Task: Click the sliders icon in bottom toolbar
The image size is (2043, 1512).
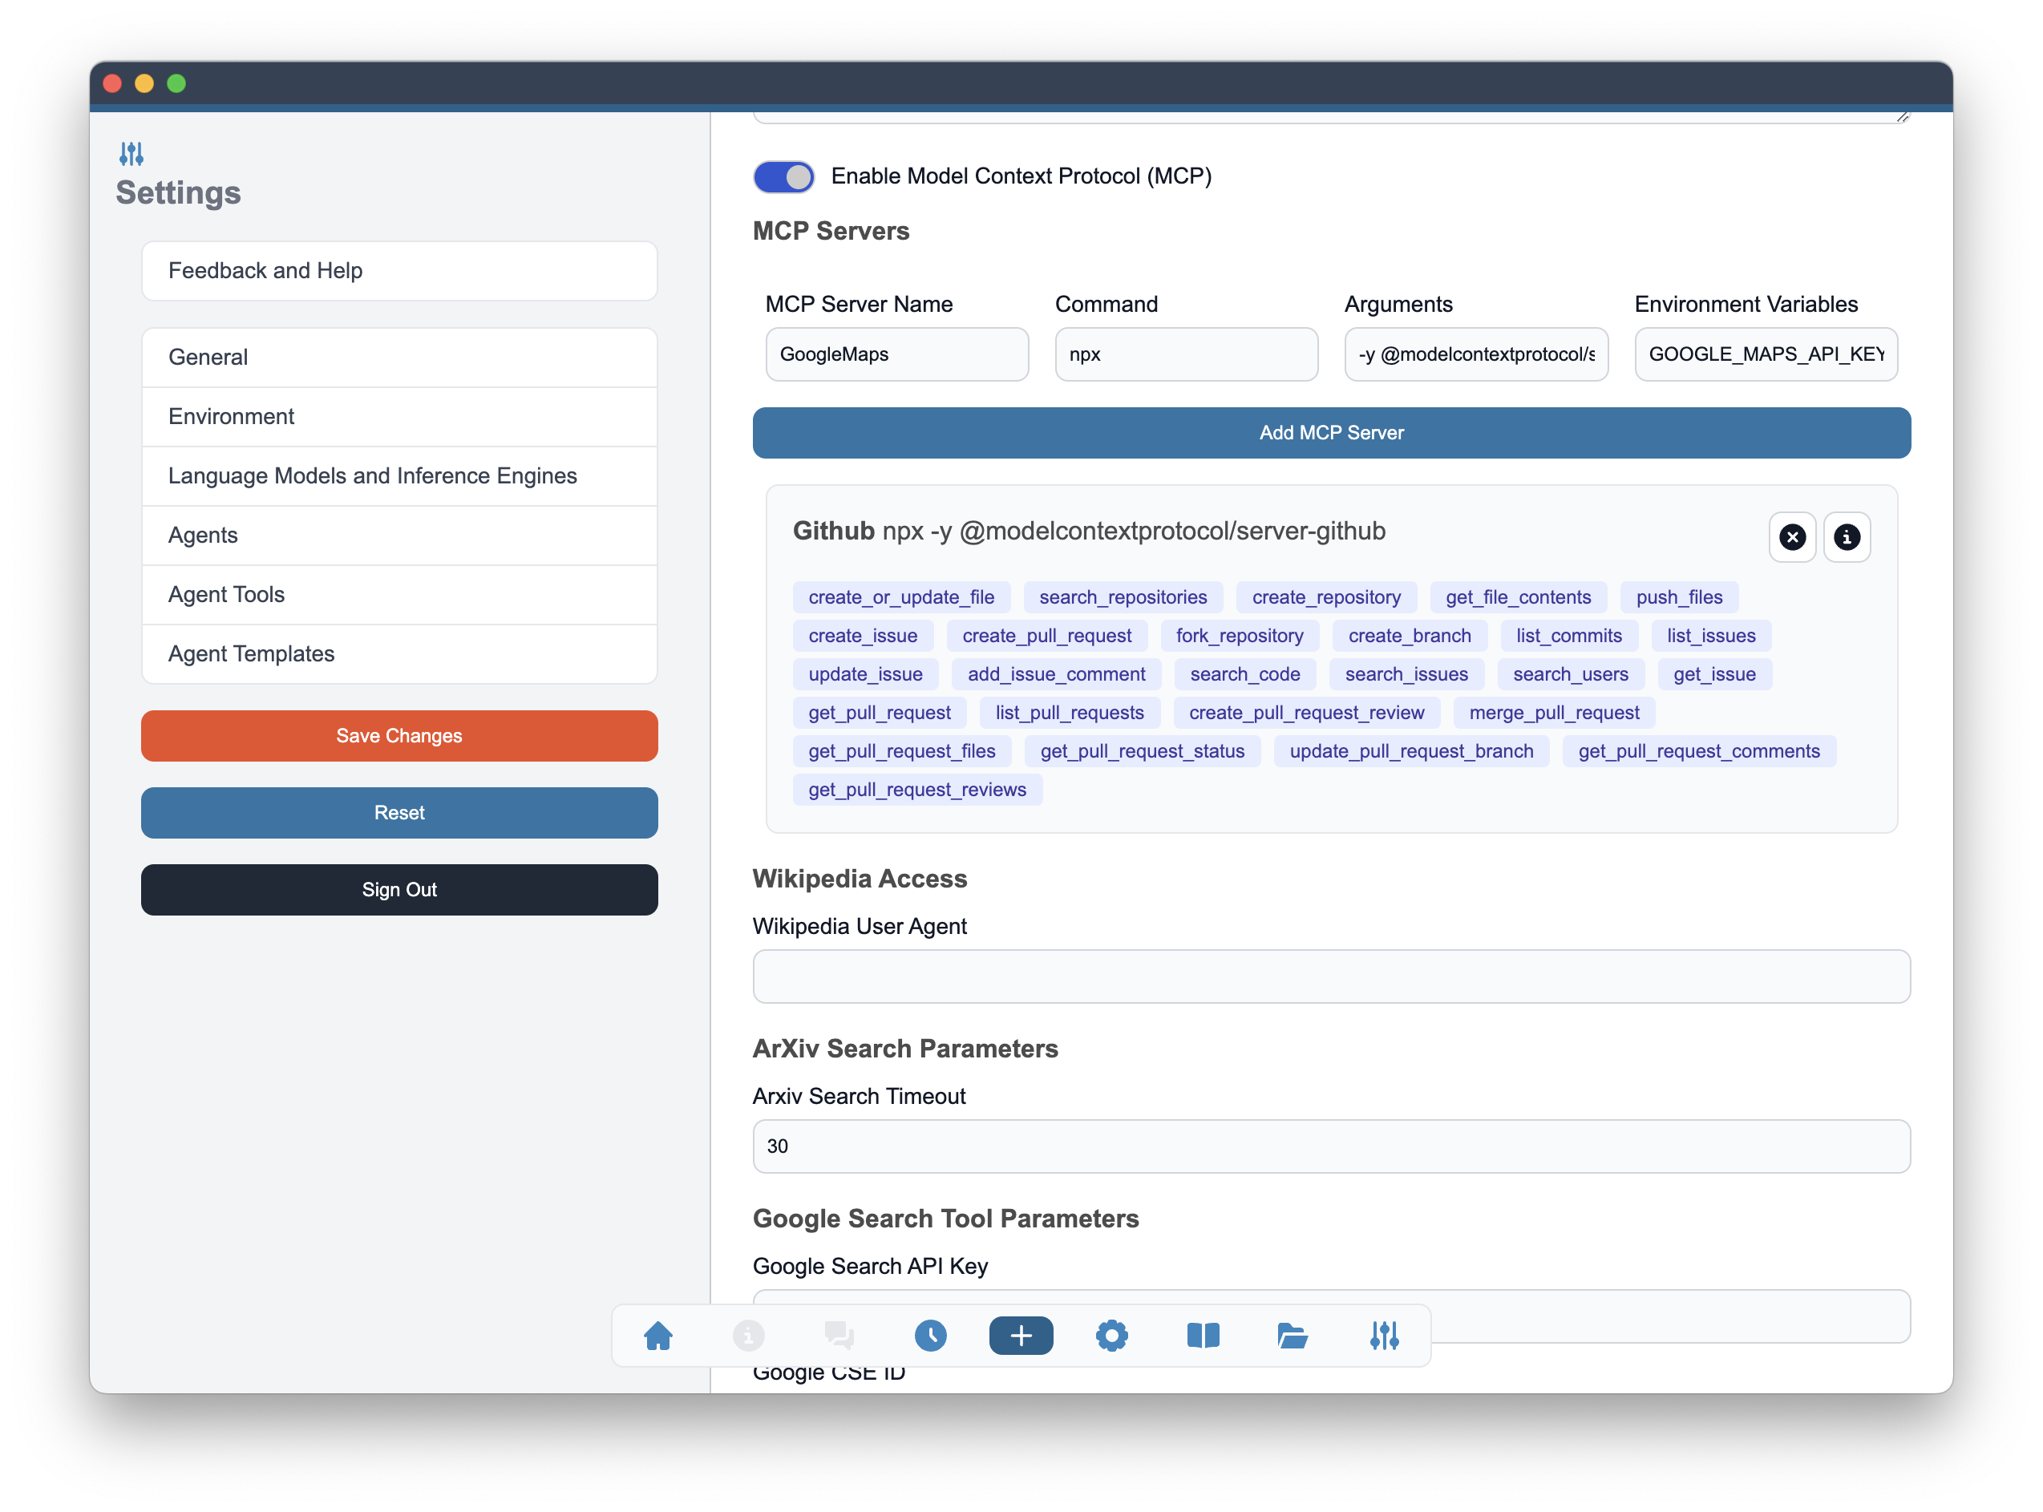Action: tap(1384, 1336)
